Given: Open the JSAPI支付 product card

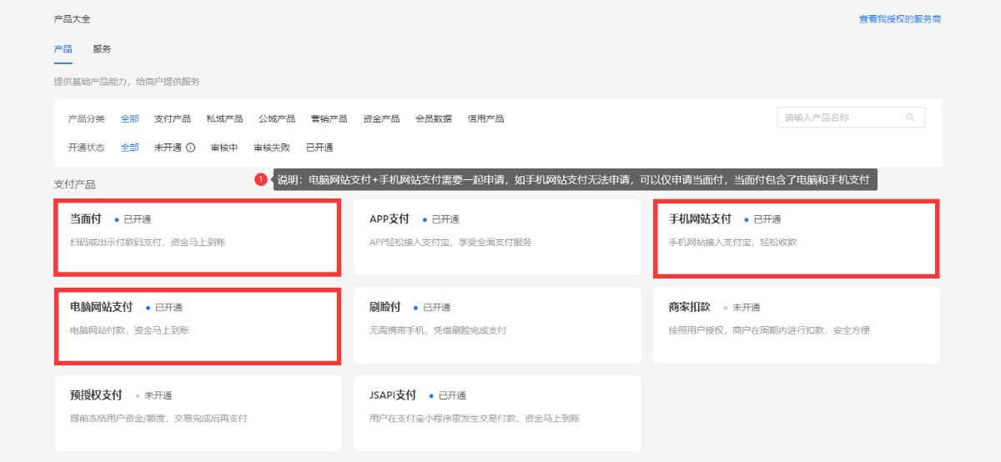Looking at the screenshot, I should pyautogui.click(x=497, y=413).
